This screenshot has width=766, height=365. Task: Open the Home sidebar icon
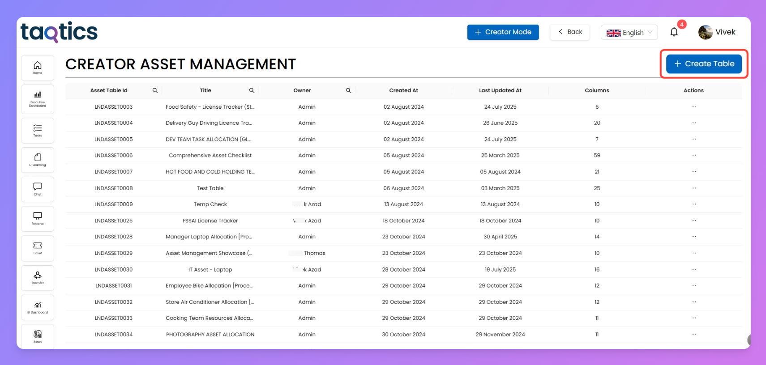tap(38, 68)
